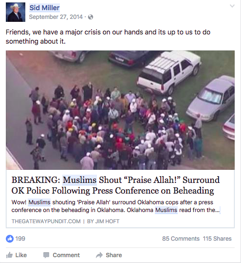Viewport: 241px width, 263px height.
Task: Click the THEGATEWAYPUNDIT.COM source label
Action: [46, 221]
